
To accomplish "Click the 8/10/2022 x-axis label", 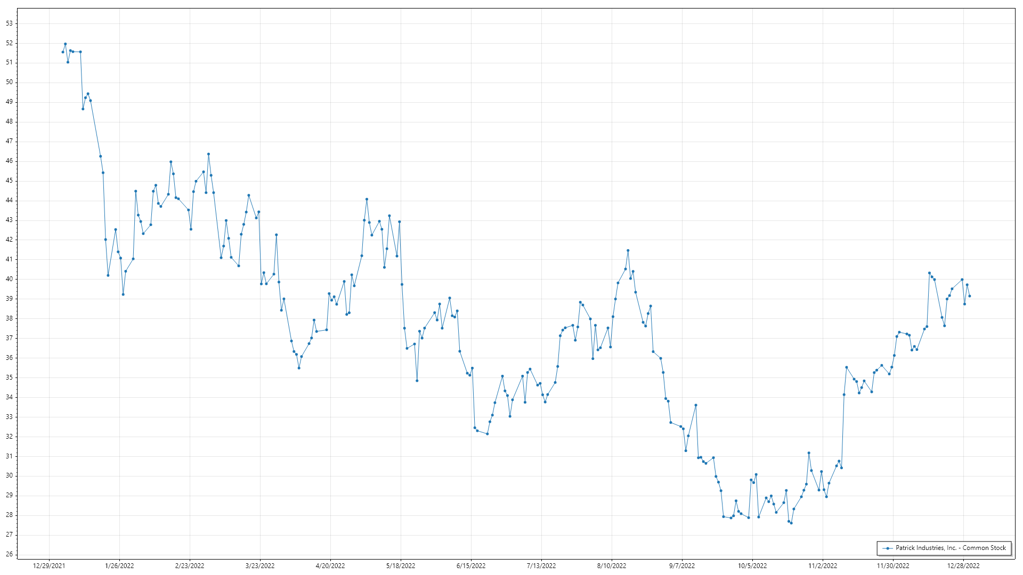I will click(612, 566).
